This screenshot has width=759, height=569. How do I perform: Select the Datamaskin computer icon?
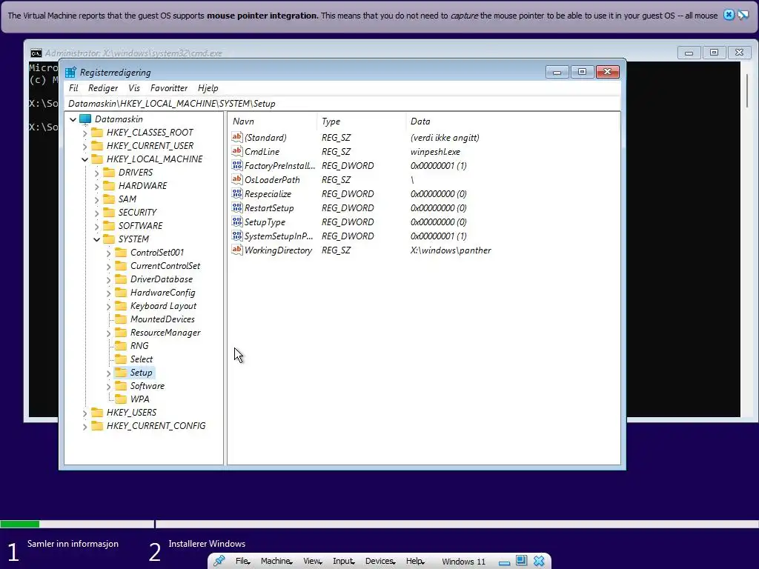(86, 119)
